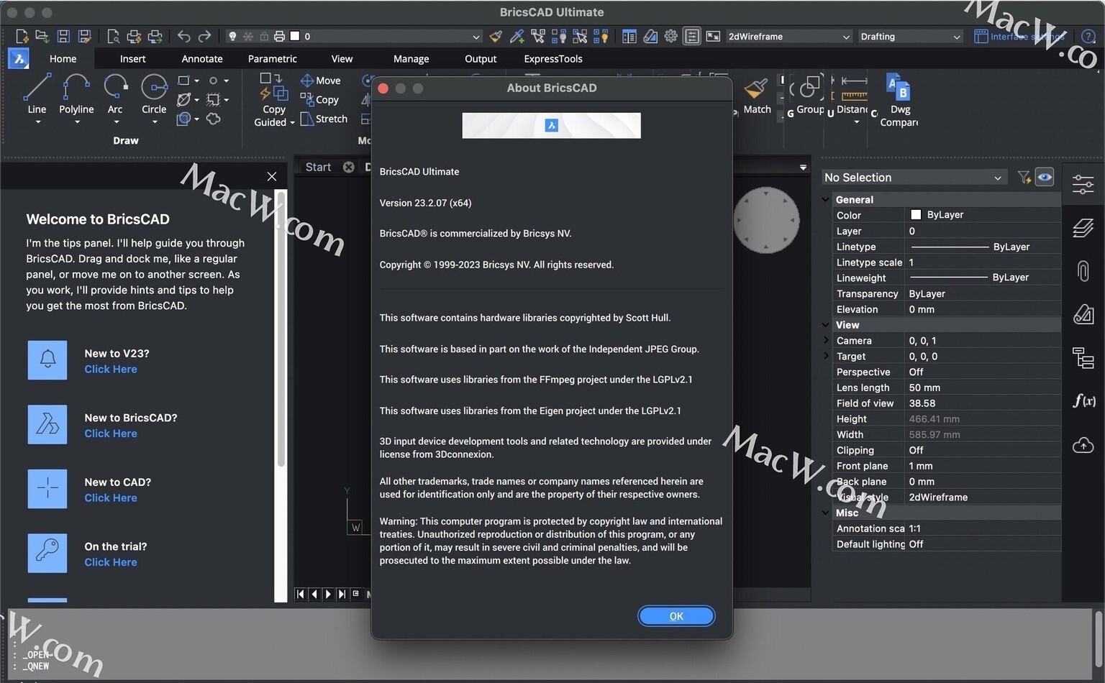
Task: Click the Help question mark icon
Action: tap(1088, 36)
